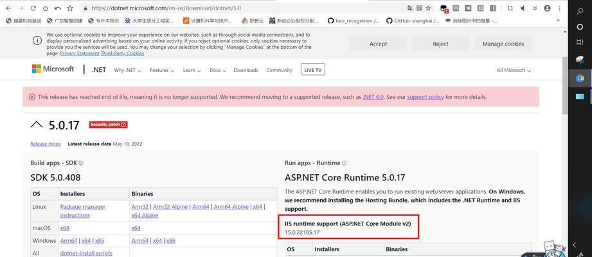The width and height of the screenshot is (592, 257).
Task: Open the blue picture app on taskbar
Action: pyautogui.click(x=580, y=96)
